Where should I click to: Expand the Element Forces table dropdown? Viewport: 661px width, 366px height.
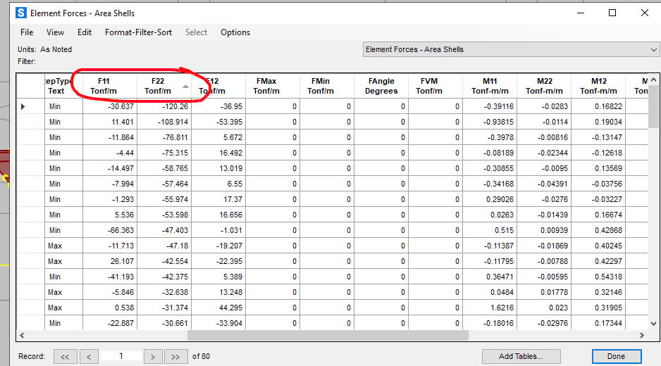653,49
